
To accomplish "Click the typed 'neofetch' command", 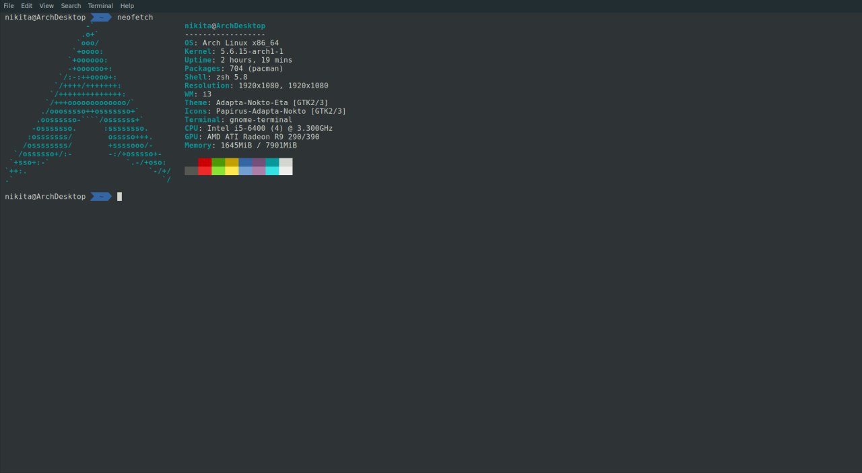I will [135, 18].
